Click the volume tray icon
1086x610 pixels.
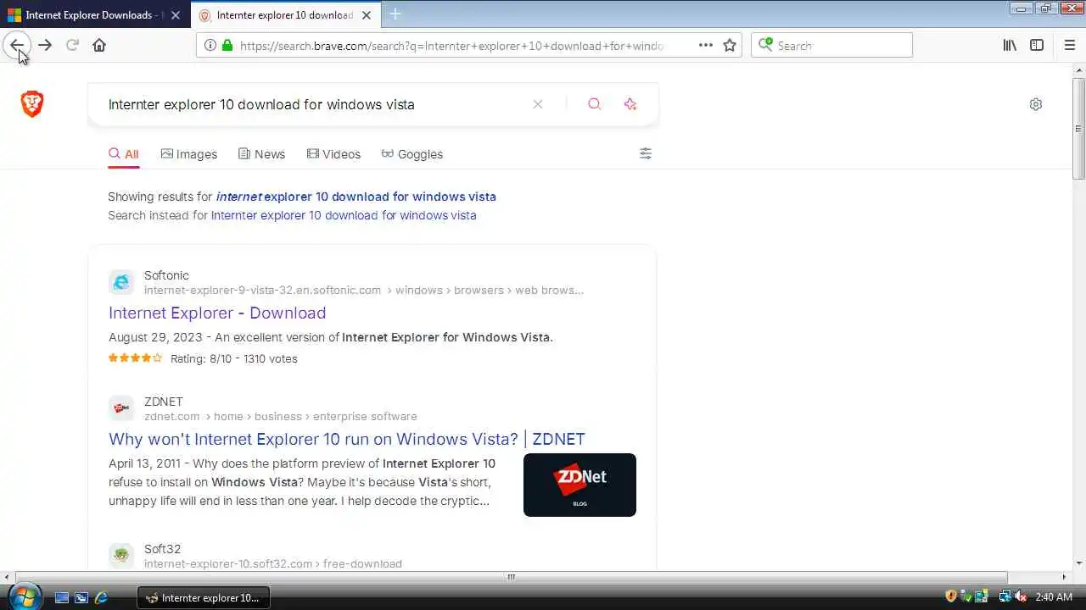[x=1021, y=596]
